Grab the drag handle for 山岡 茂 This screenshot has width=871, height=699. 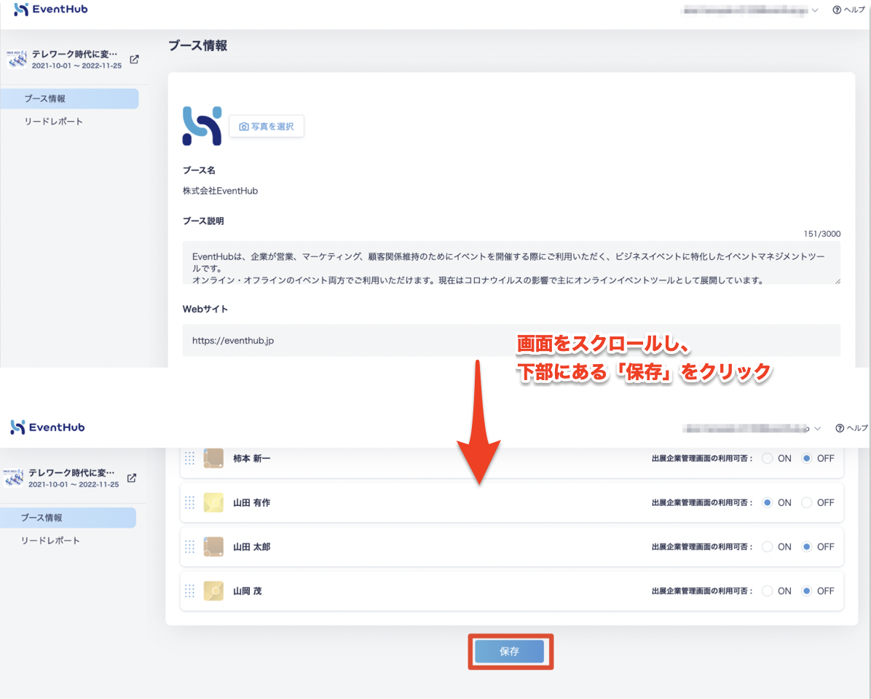(x=189, y=591)
